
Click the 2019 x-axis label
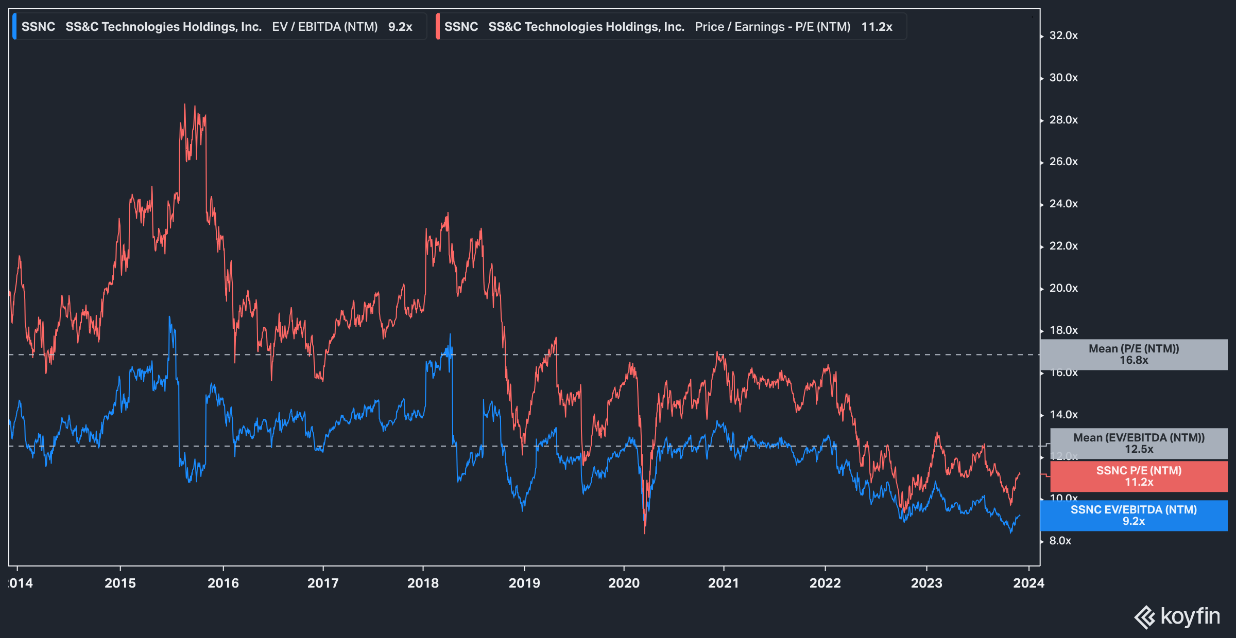[x=524, y=583]
